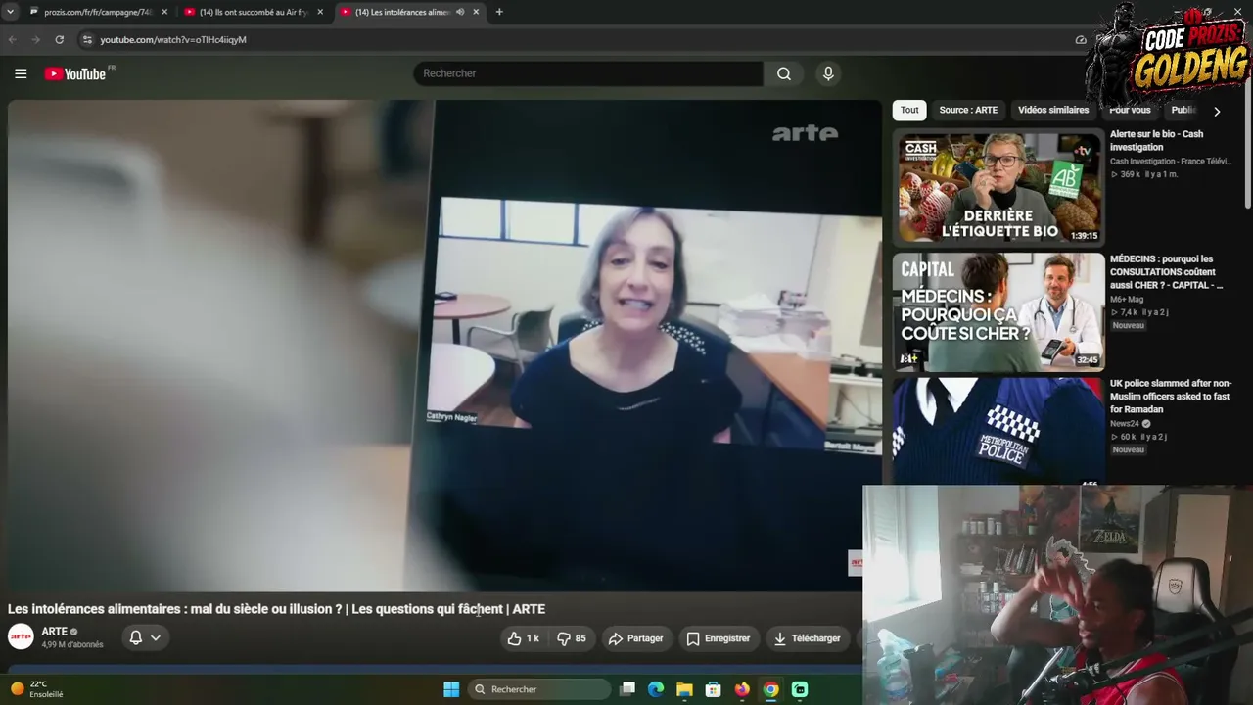
Task: Open the Windows Start menu
Action: coord(451,689)
